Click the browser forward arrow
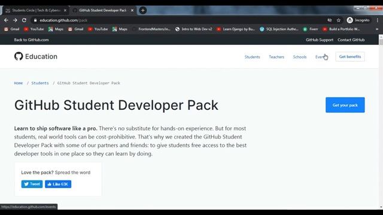 click(x=15, y=20)
